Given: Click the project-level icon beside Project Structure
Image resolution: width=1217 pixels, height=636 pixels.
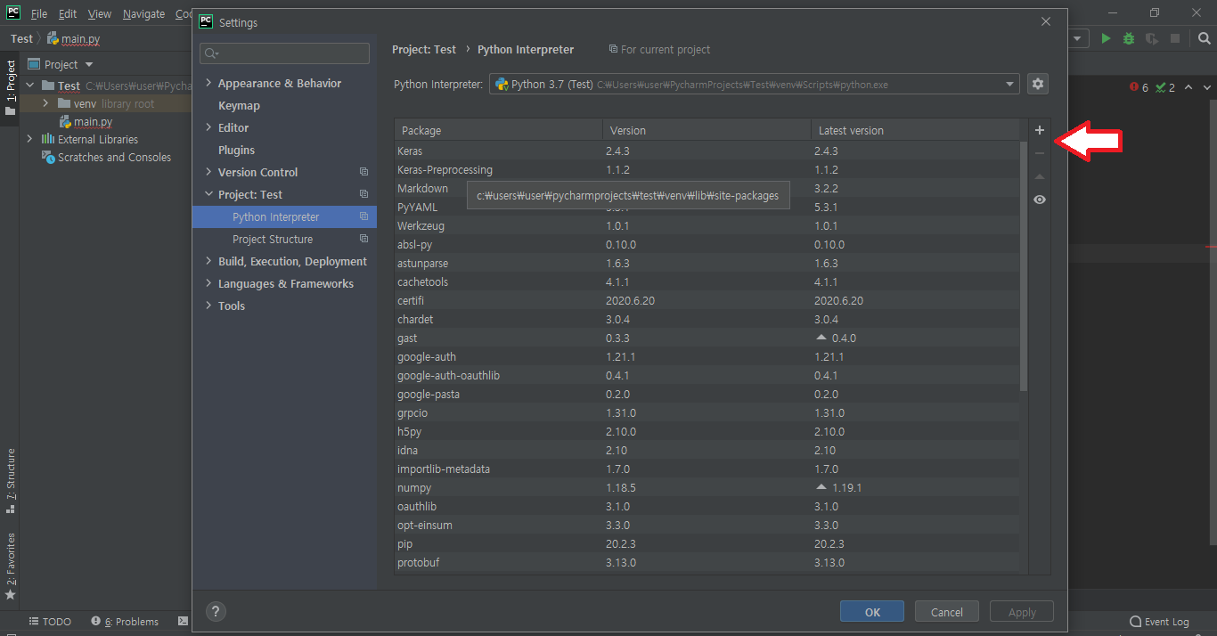Looking at the screenshot, I should (363, 239).
